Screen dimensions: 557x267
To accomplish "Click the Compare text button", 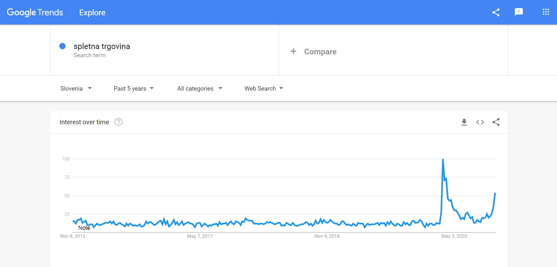I will pos(320,51).
